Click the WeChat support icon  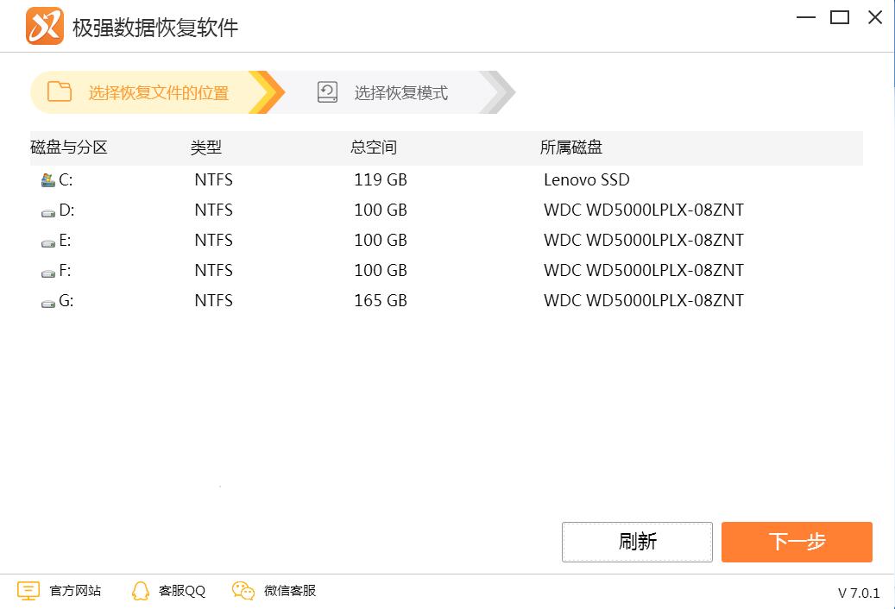point(243,591)
